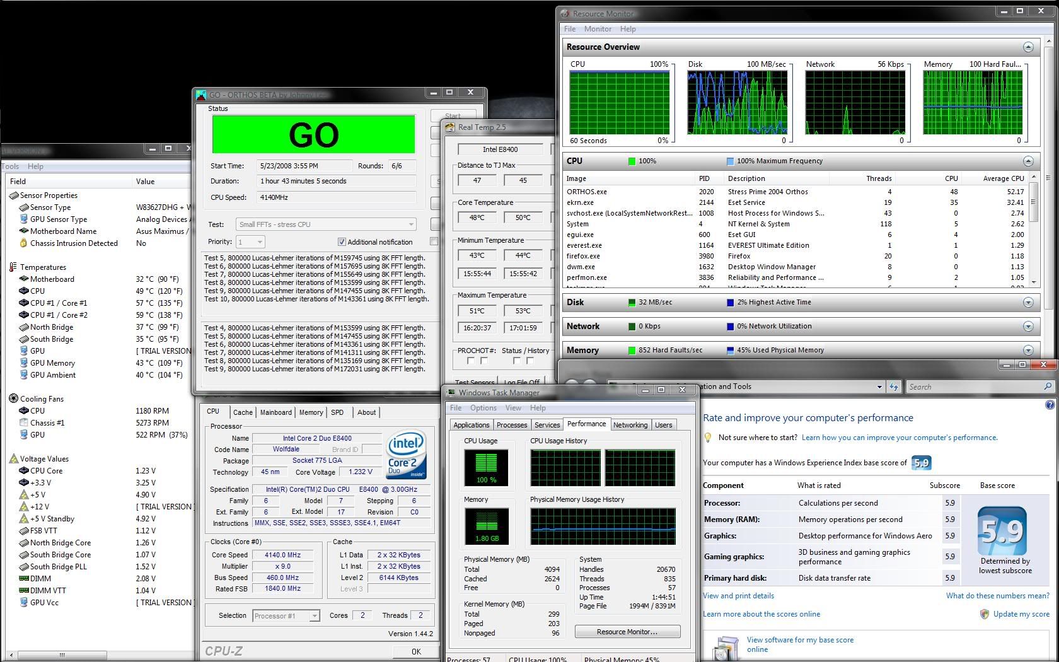Click the lightbulb icon beside Not sure where to start
Screen dimensions: 1059x662
click(x=708, y=437)
